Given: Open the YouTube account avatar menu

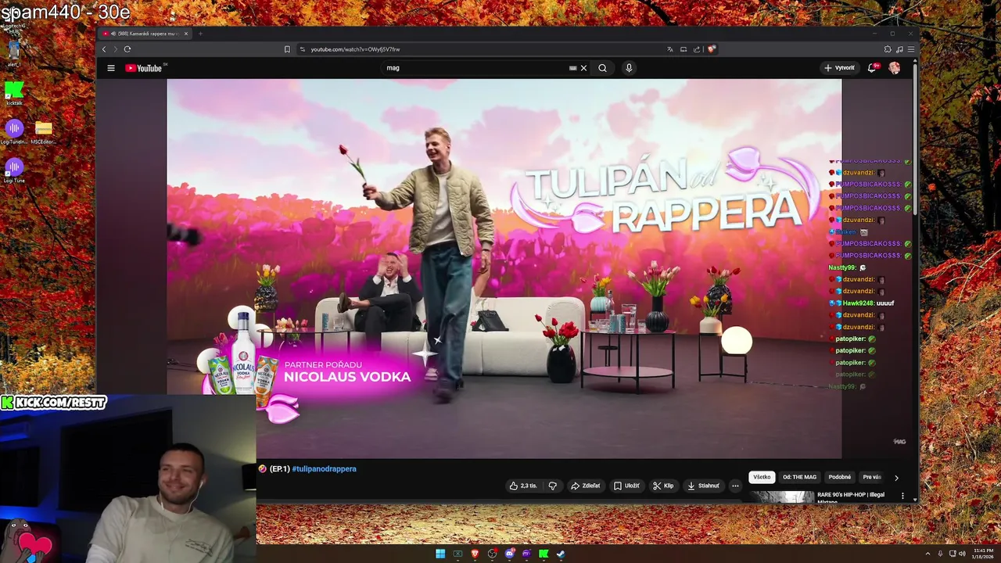Looking at the screenshot, I should (894, 68).
